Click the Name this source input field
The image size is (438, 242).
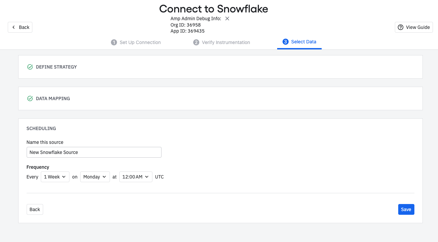[x=94, y=152]
